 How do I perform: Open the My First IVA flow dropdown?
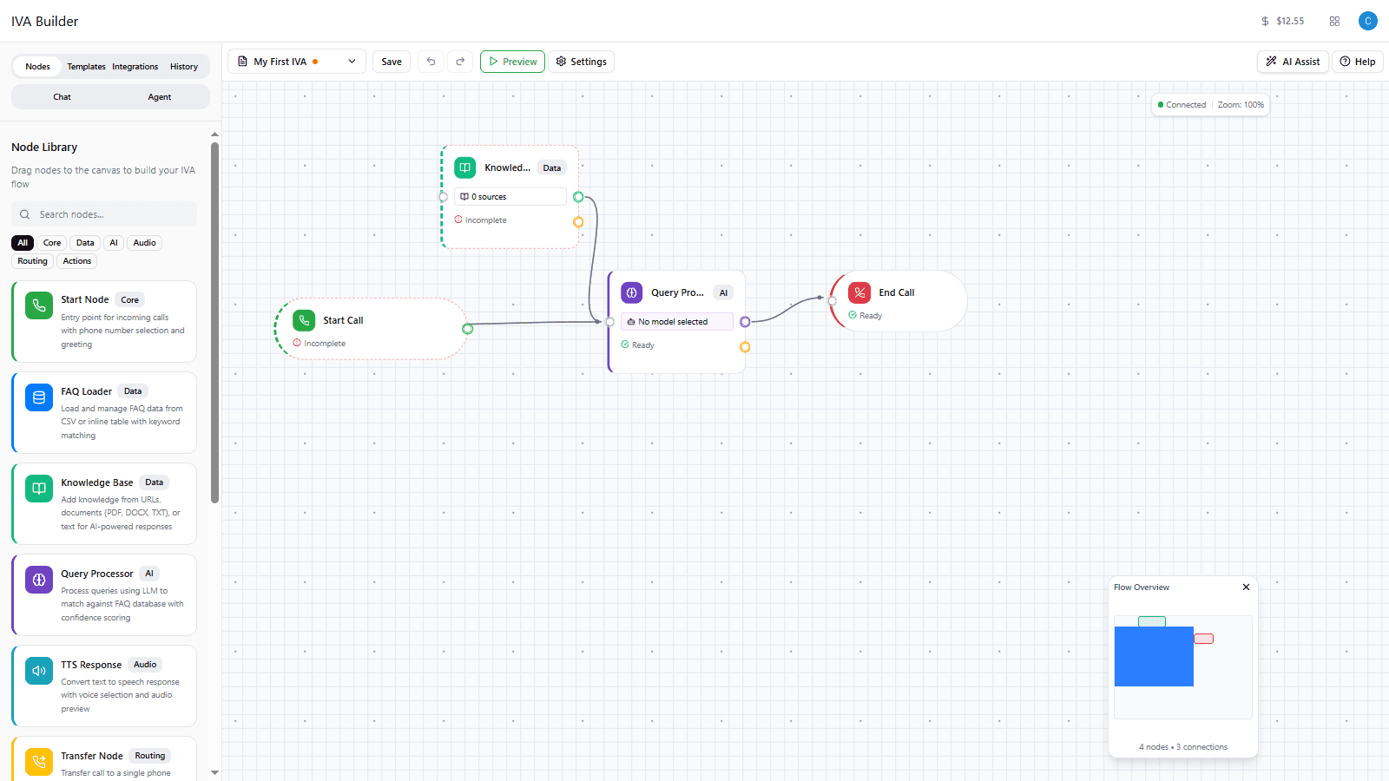351,61
